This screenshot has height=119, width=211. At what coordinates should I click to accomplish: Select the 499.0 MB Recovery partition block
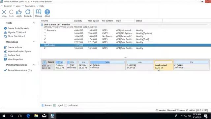point(60,65)
